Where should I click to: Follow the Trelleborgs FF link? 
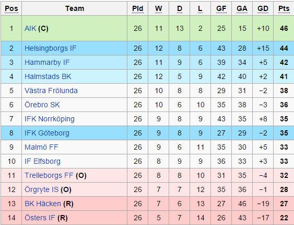(49, 175)
